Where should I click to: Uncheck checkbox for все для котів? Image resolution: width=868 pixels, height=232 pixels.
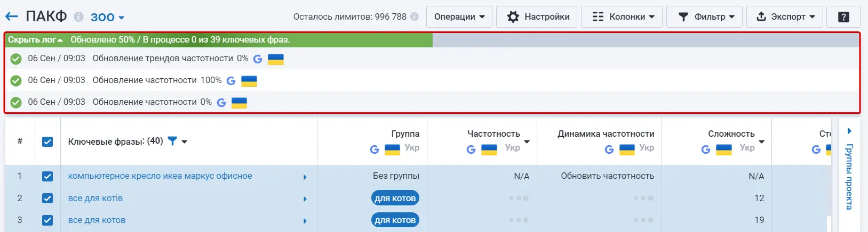pos(47,198)
